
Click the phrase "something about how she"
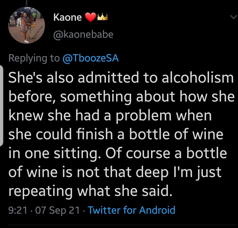(x=147, y=97)
